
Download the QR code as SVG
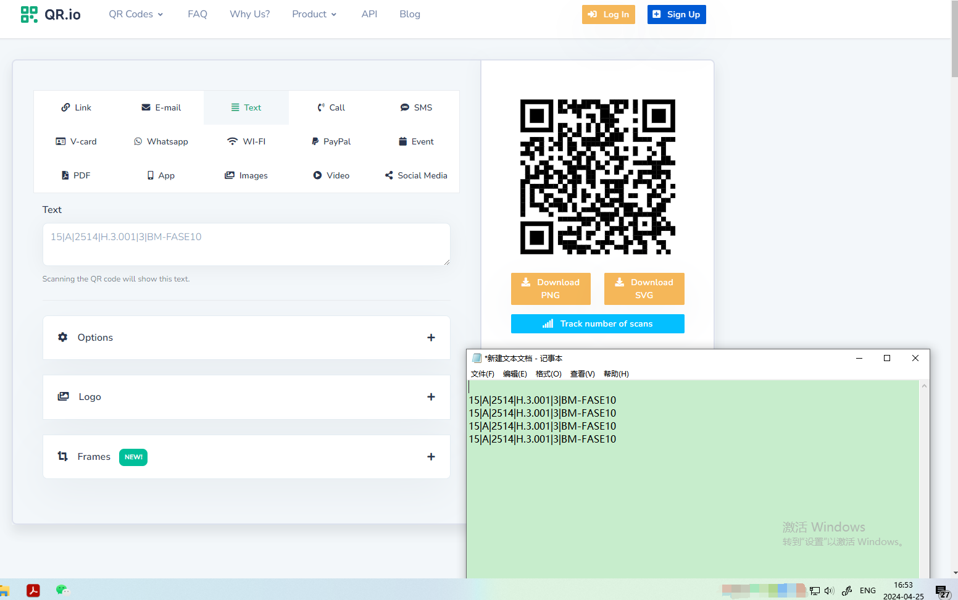[x=644, y=289]
